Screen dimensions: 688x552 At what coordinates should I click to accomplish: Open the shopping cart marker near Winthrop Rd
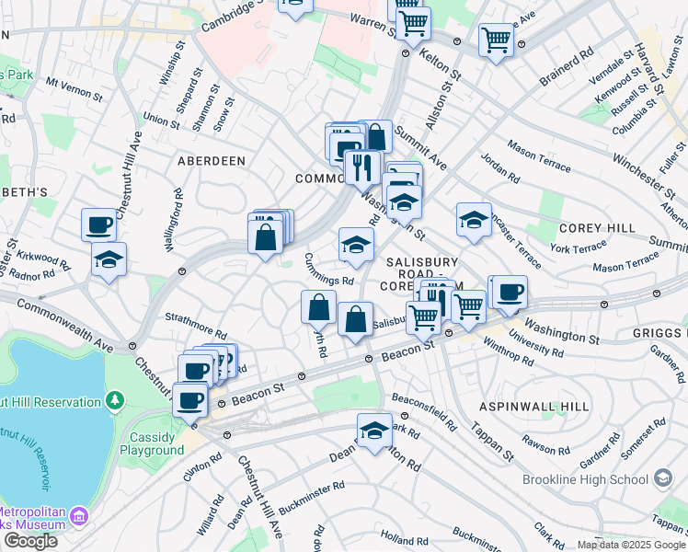pyautogui.click(x=468, y=307)
